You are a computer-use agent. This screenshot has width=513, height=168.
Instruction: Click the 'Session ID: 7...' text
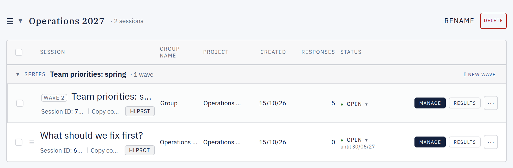tap(62, 112)
